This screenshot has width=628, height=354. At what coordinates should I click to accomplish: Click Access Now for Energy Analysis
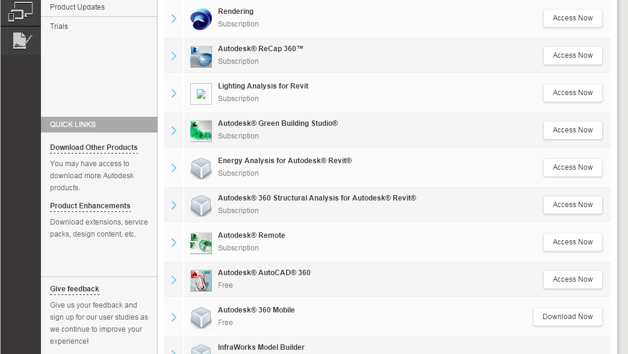coord(573,167)
